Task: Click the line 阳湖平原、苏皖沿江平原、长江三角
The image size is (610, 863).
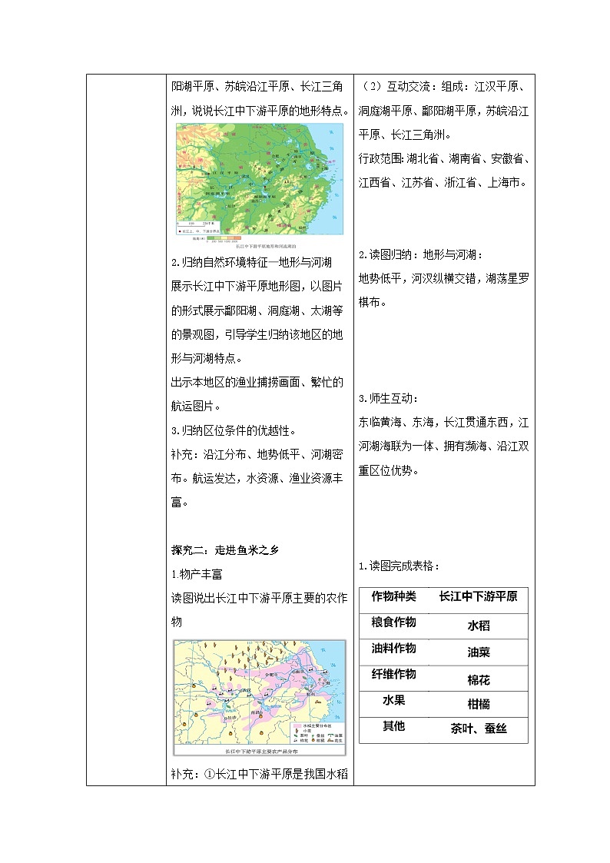Action: click(x=257, y=86)
